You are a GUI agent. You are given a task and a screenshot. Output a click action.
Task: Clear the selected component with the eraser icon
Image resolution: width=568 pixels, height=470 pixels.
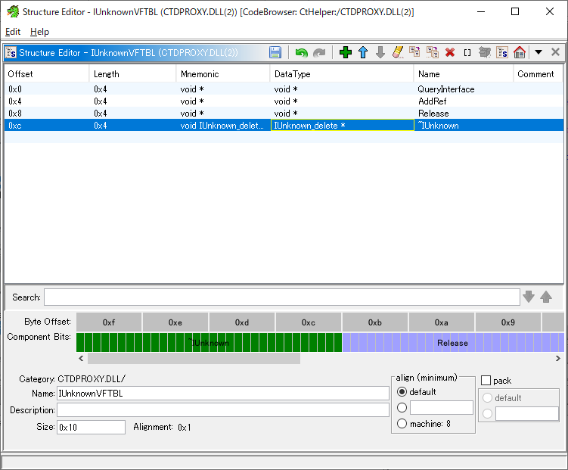[397, 52]
